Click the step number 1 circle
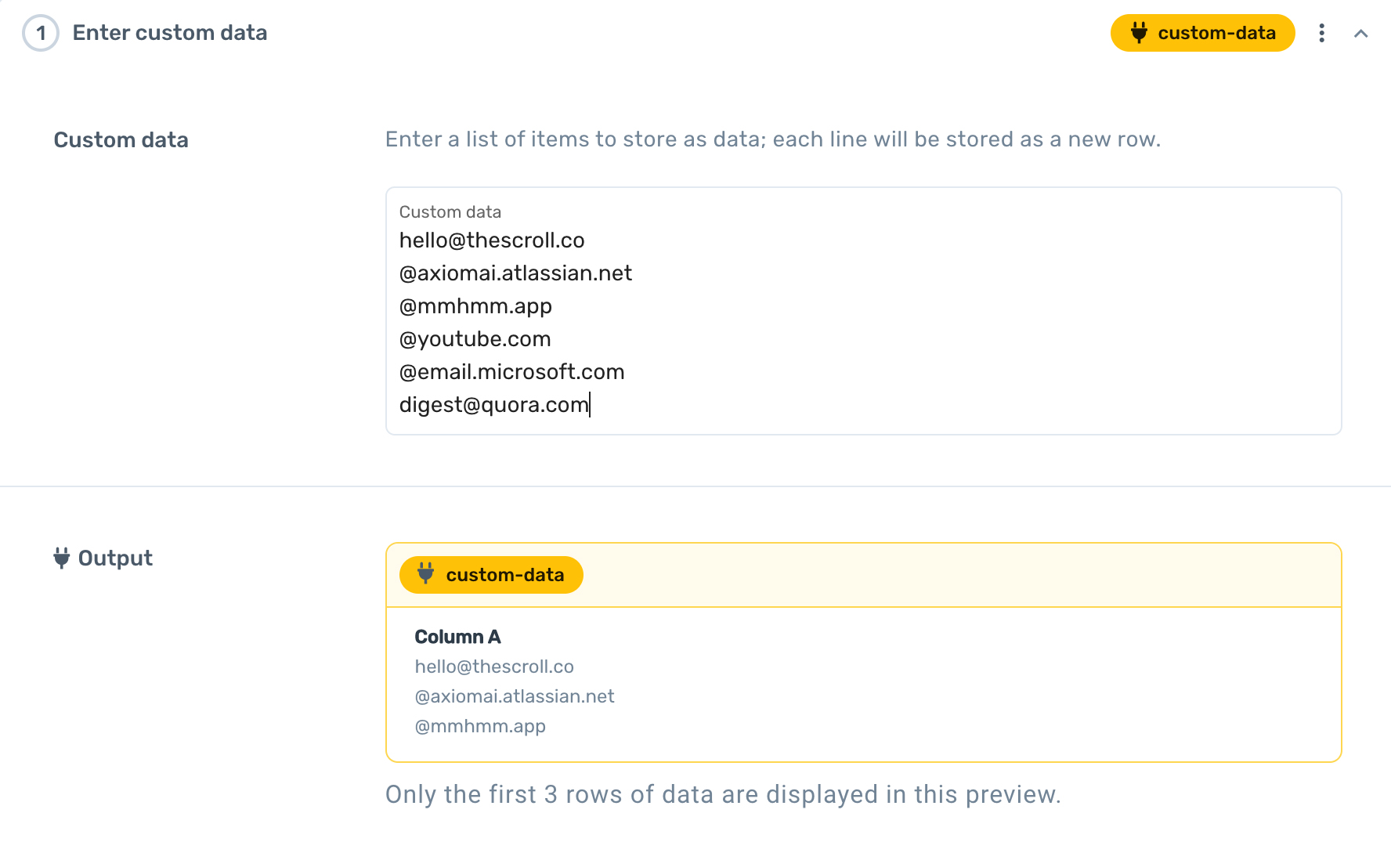 coord(41,33)
